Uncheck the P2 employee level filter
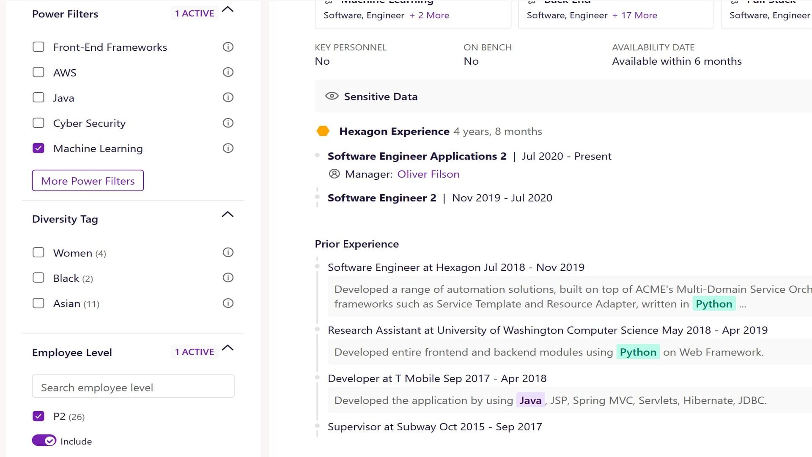Screen dimensions: 812x457 point(38,416)
